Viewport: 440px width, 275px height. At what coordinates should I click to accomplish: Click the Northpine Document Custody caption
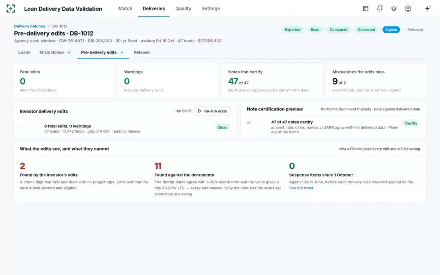(x=370, y=109)
